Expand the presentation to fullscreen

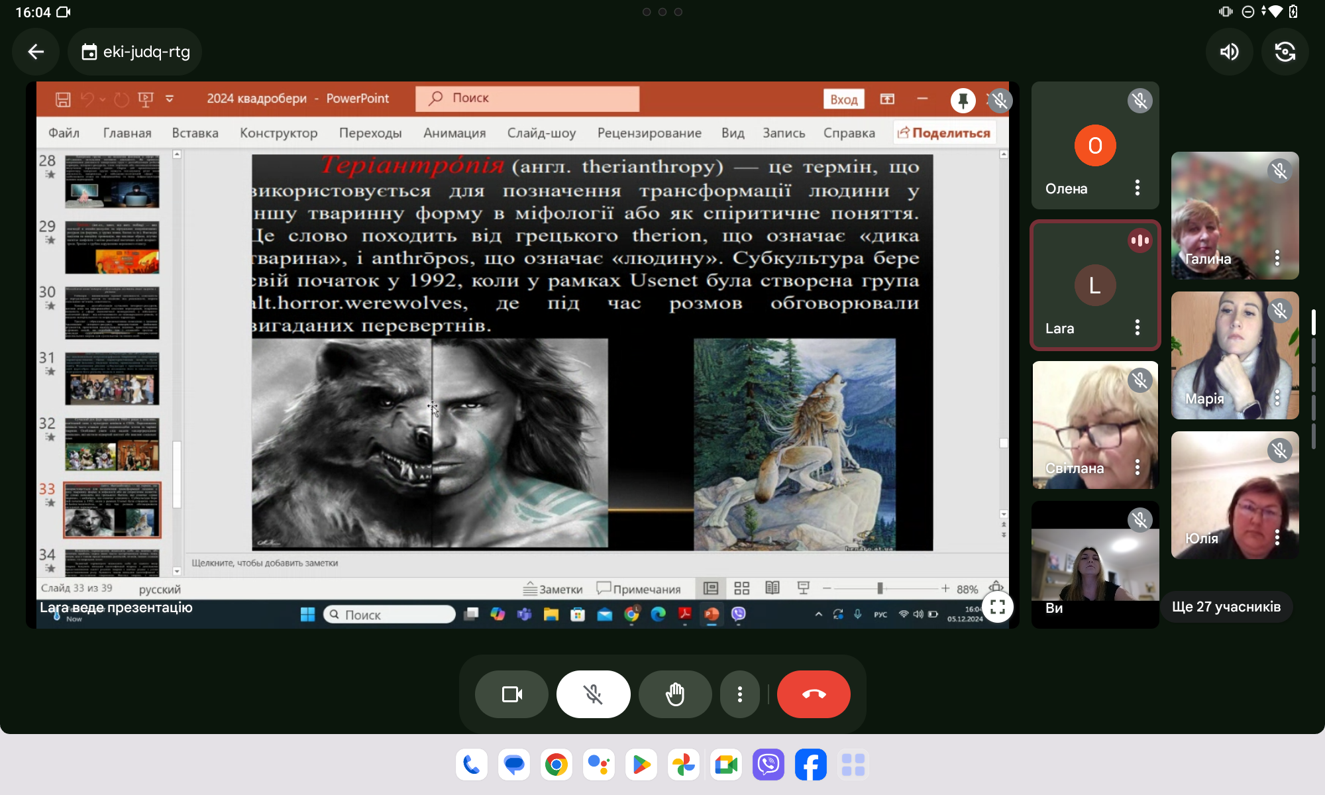(998, 607)
